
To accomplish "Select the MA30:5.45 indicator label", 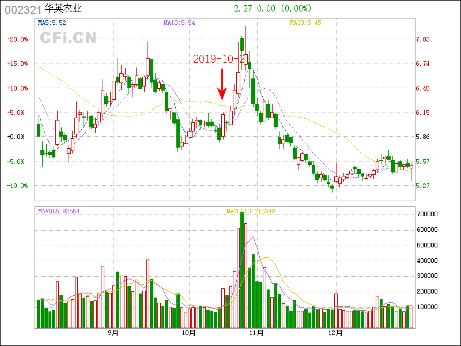I will pyautogui.click(x=305, y=22).
